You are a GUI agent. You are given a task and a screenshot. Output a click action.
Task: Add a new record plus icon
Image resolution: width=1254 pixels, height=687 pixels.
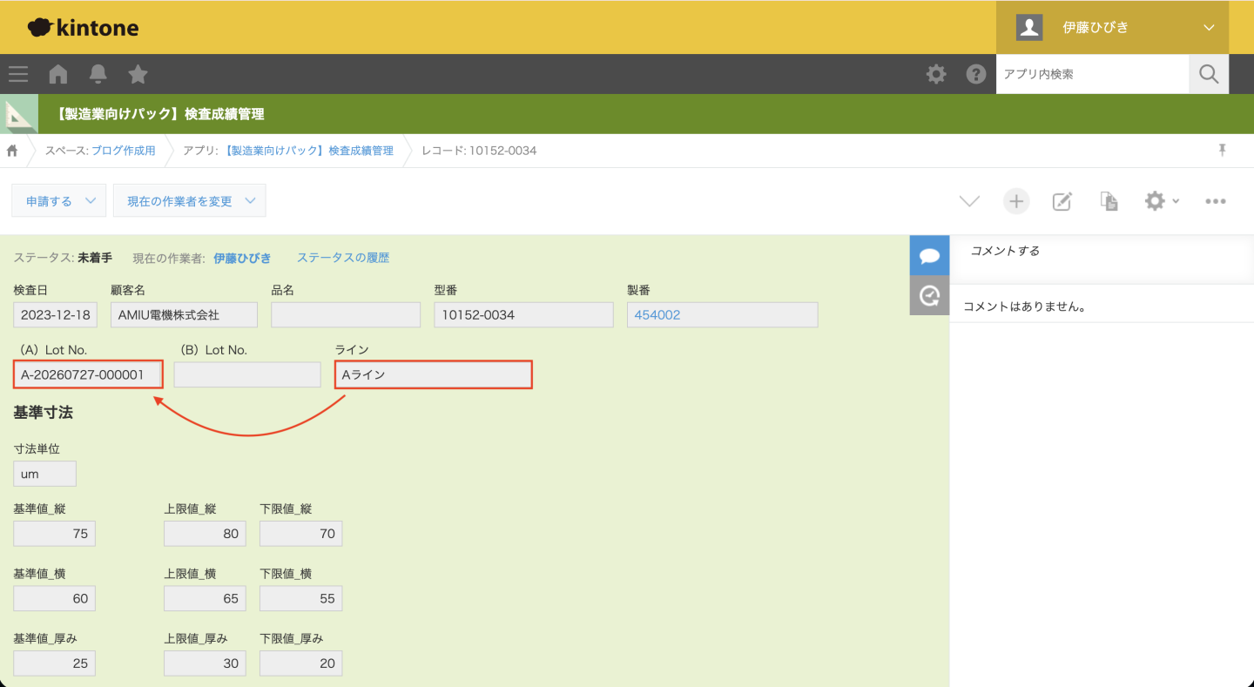click(x=1016, y=201)
